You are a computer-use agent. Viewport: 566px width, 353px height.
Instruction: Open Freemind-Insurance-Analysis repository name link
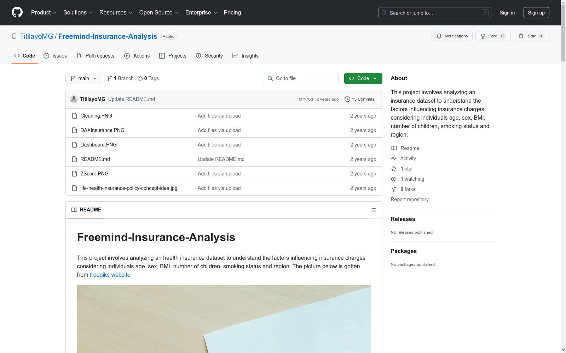tap(108, 36)
